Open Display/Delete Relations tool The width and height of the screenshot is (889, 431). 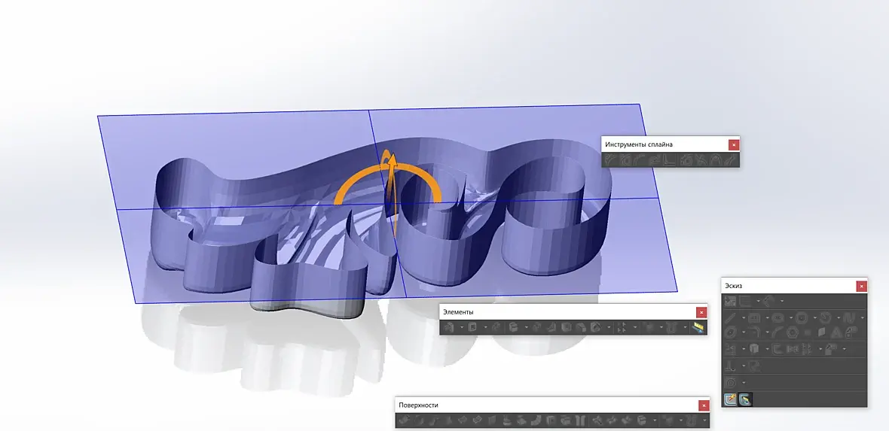point(730,366)
